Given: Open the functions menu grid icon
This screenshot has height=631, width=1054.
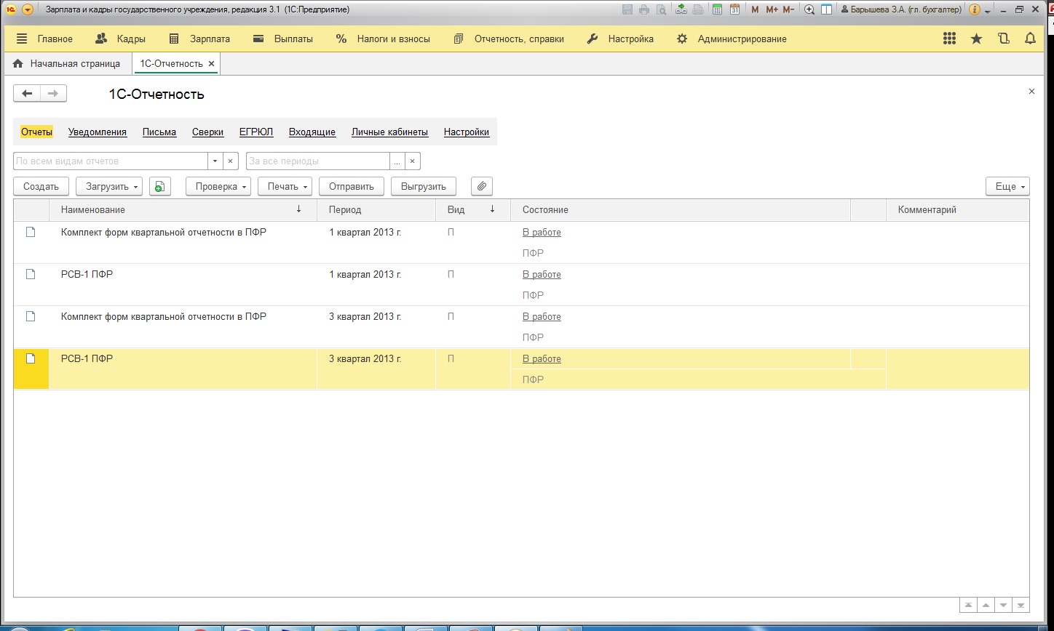Looking at the screenshot, I should 949,39.
